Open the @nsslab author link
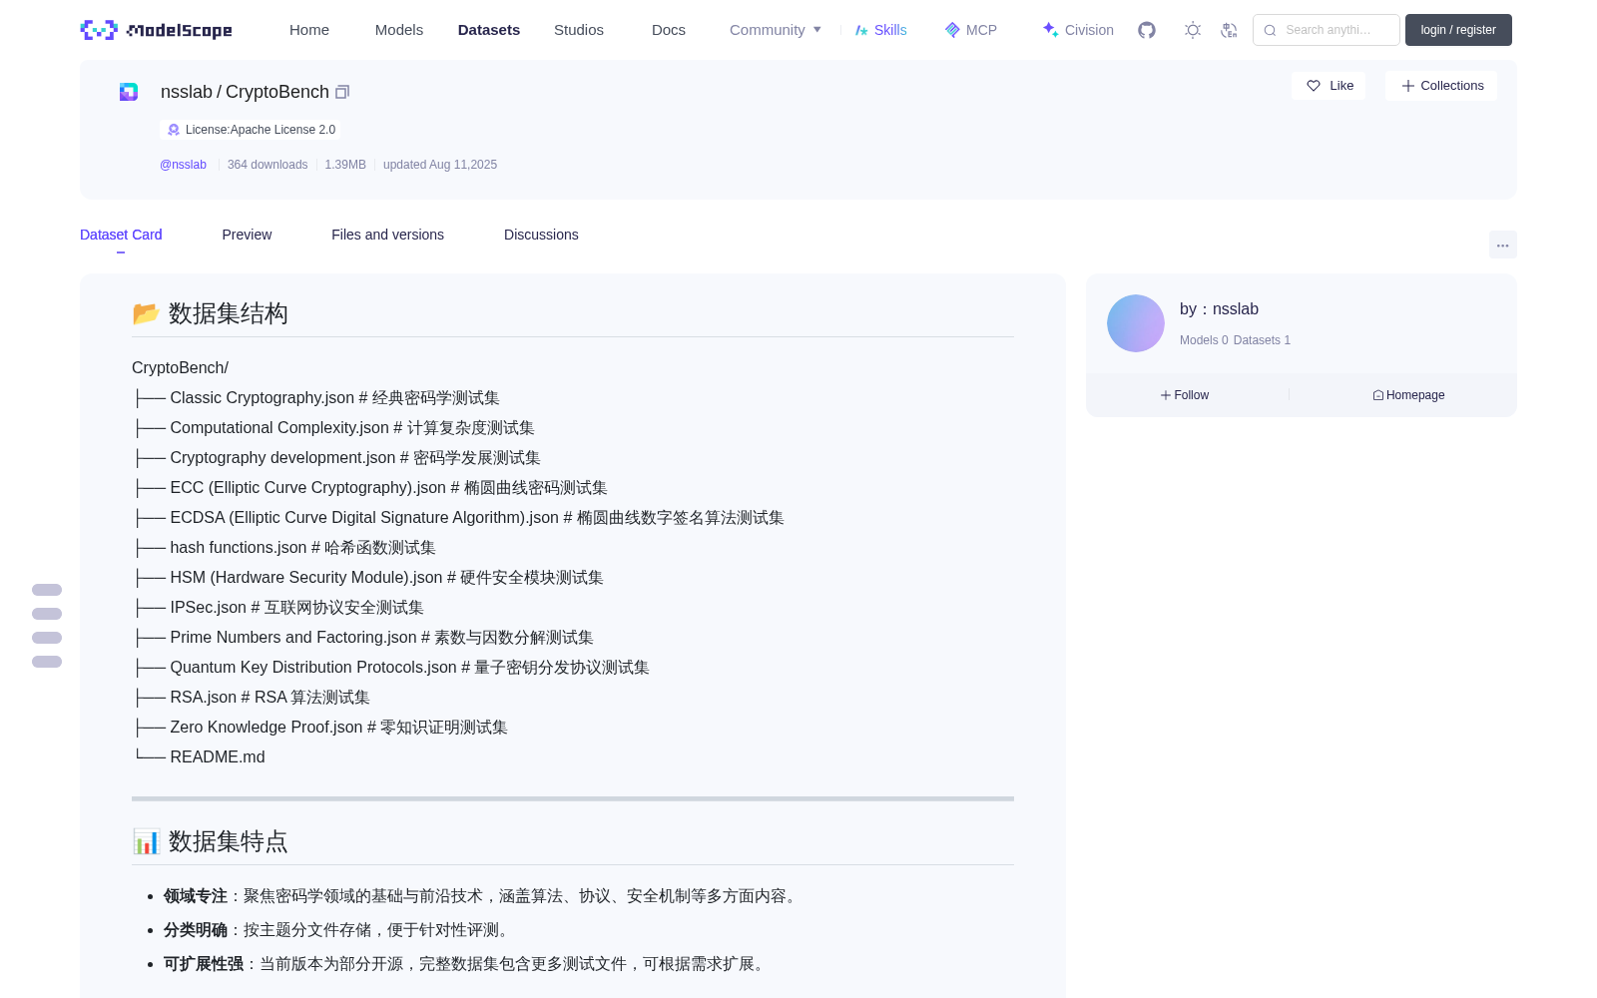Viewport: 1597px width, 998px height. (x=183, y=165)
